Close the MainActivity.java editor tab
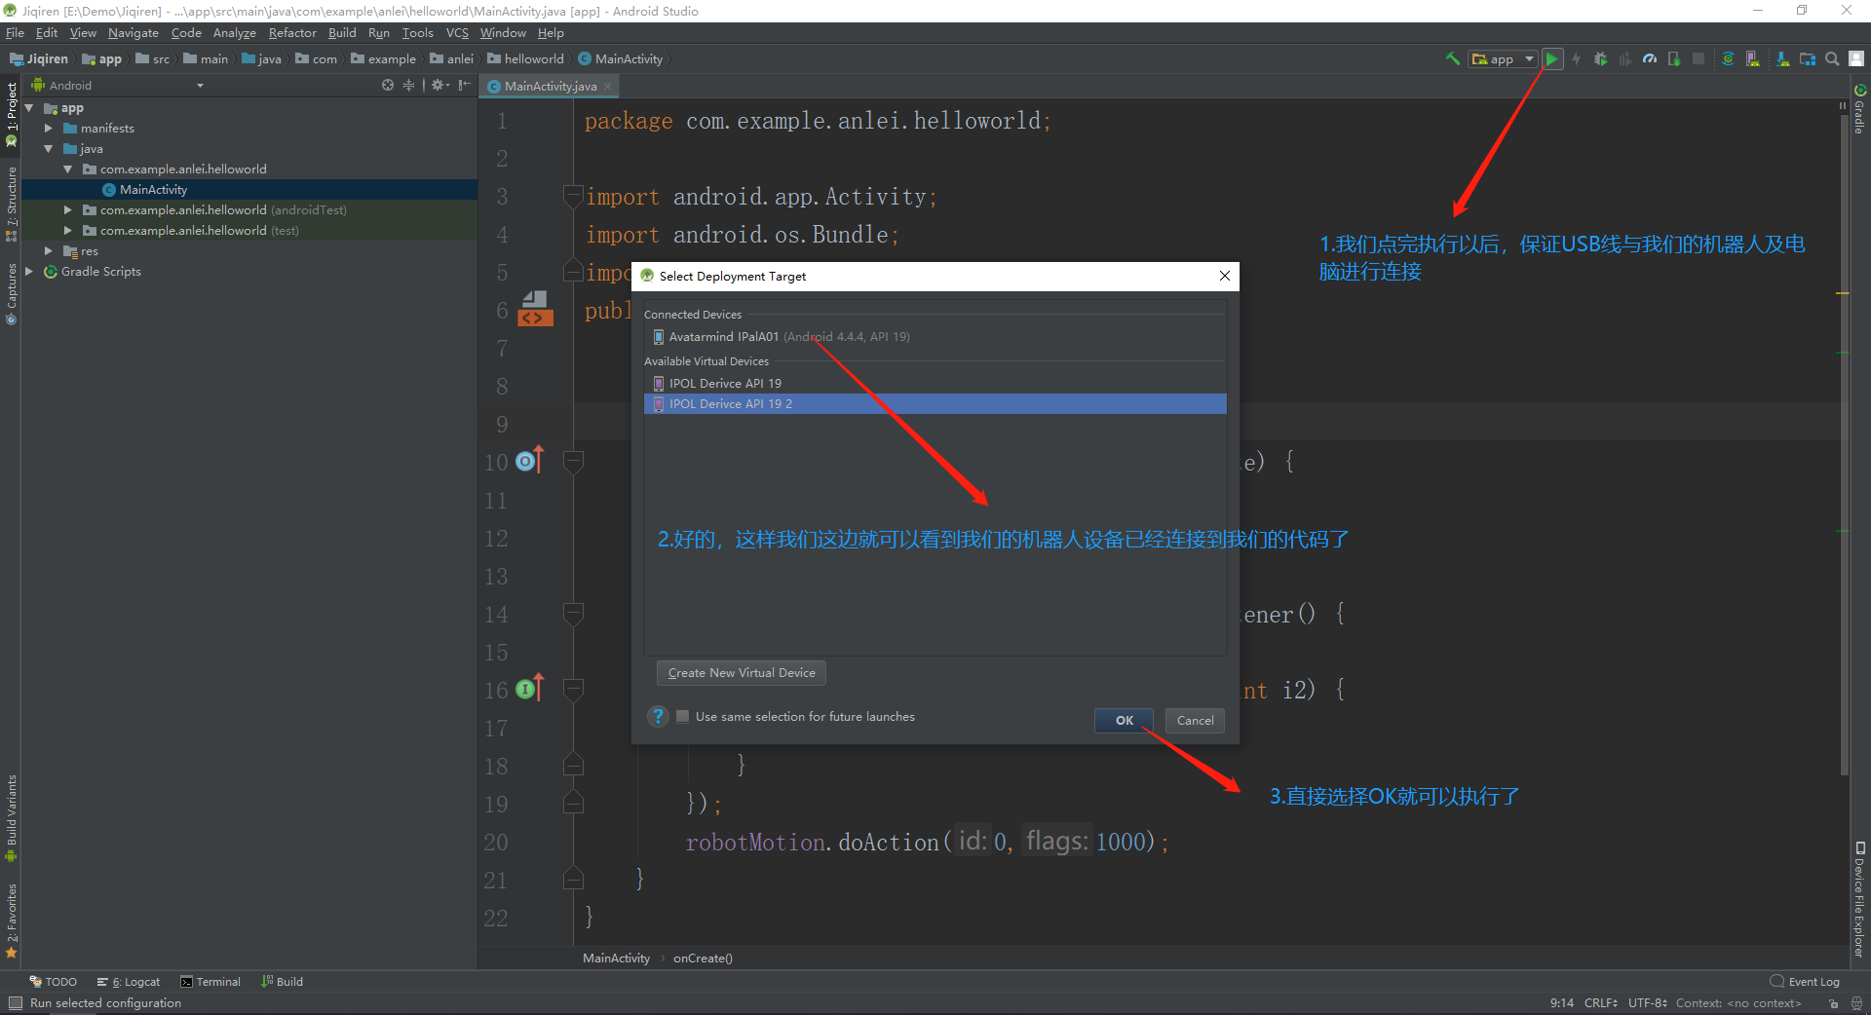1871x1015 pixels. click(608, 87)
